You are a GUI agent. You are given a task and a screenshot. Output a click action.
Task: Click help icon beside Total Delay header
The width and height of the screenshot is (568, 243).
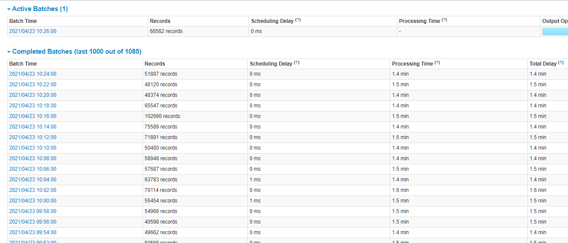(561, 63)
